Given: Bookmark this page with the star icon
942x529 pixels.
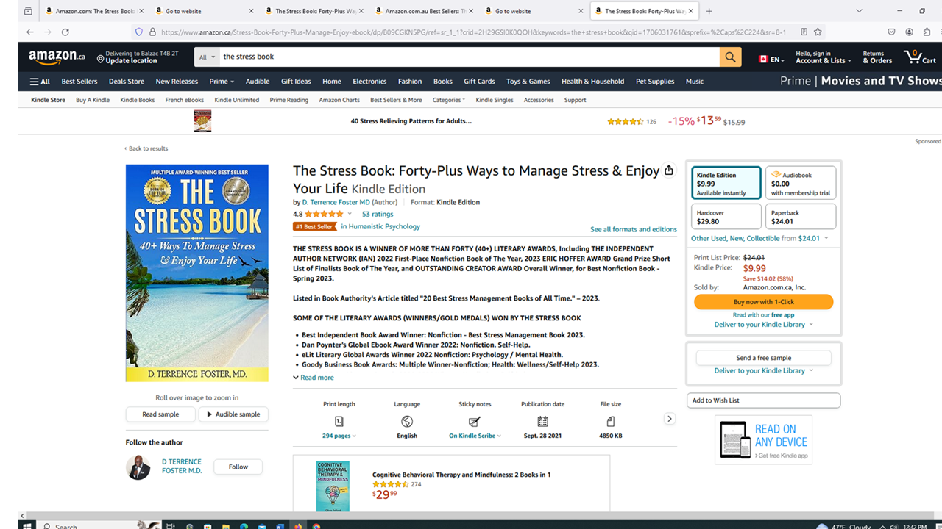Looking at the screenshot, I should coord(818,32).
